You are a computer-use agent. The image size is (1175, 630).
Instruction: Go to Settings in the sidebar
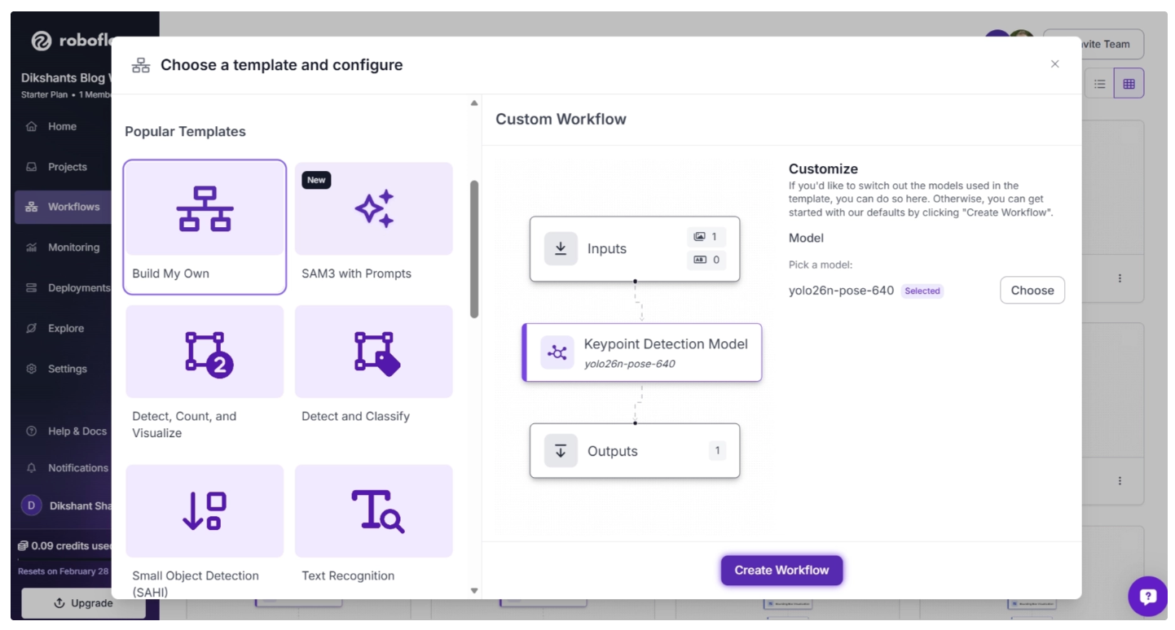[67, 369]
